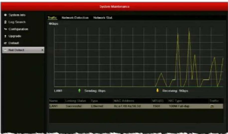Select the LAN1 cell in table row
Image resolution: width=228 pixels, height=134 pixels.
53,106
